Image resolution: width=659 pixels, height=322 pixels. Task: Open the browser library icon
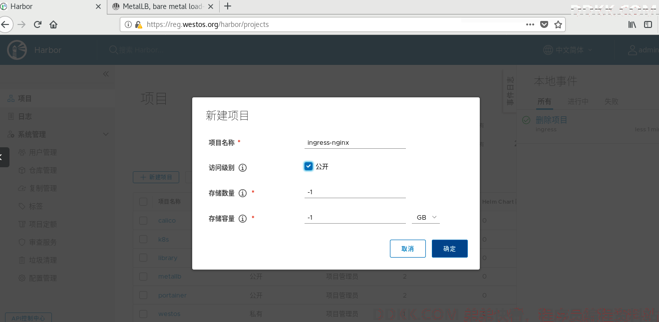pyautogui.click(x=632, y=24)
